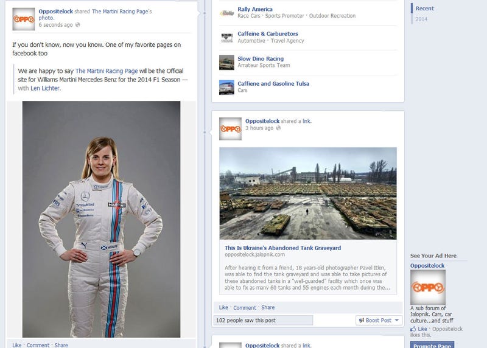487x348 pixels.
Task: Comment on the Martini Racing photo post
Action: (38, 345)
